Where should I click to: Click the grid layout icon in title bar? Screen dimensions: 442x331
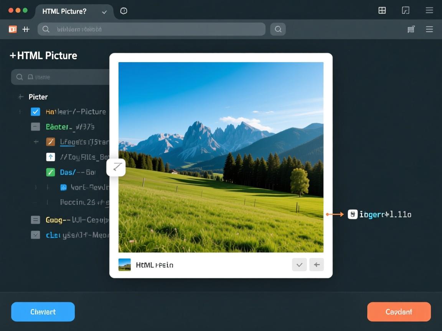pos(382,11)
